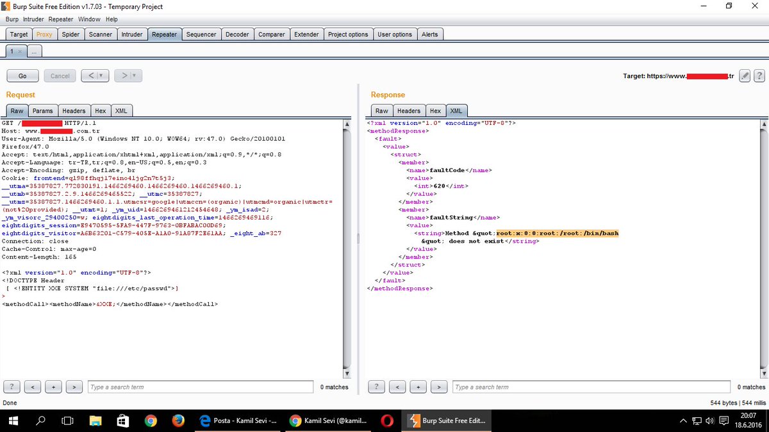Show request Headers view

click(74, 111)
